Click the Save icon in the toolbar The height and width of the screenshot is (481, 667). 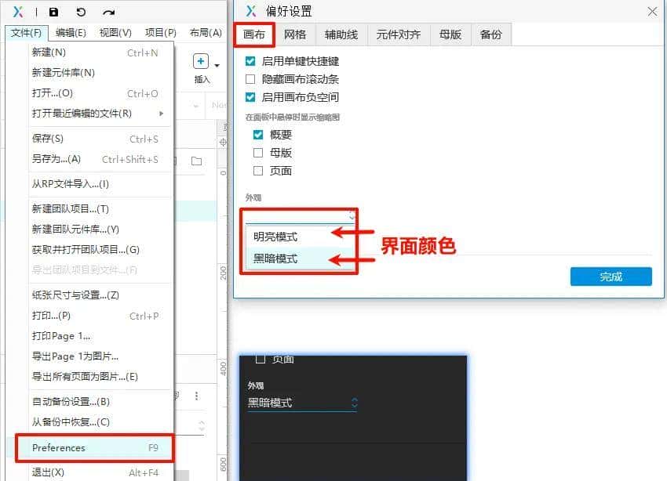tap(53, 12)
